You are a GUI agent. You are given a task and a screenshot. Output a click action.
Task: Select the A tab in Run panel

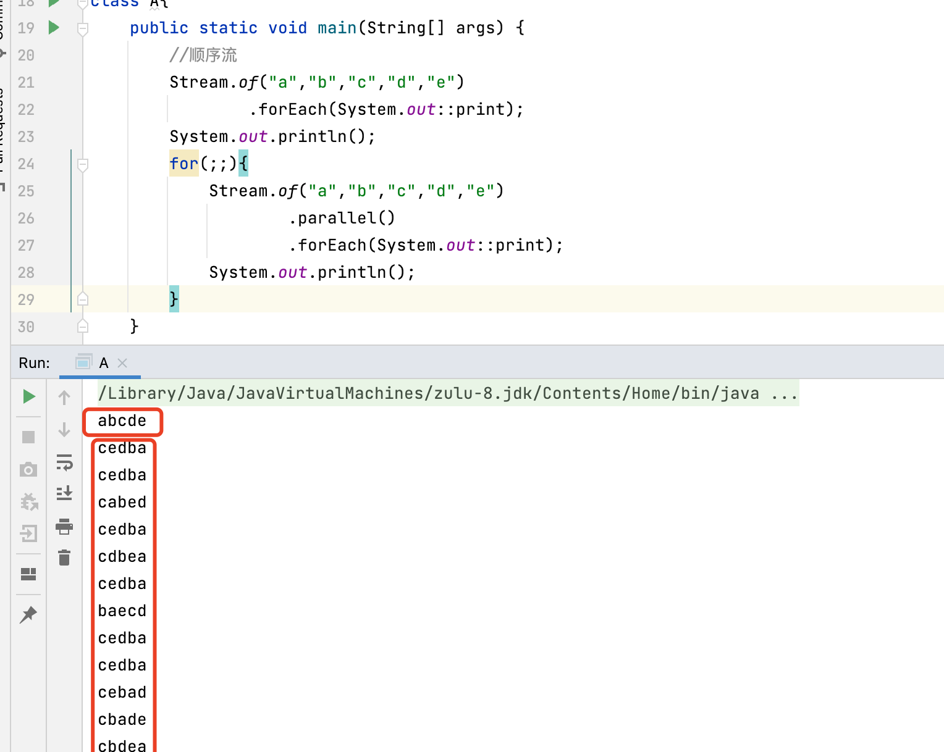point(103,363)
